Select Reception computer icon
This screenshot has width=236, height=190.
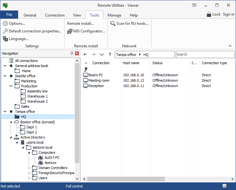pos(86,86)
